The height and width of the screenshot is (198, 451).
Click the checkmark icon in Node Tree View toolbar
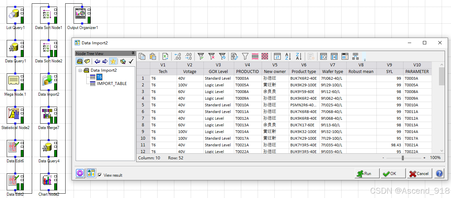[x=131, y=61]
